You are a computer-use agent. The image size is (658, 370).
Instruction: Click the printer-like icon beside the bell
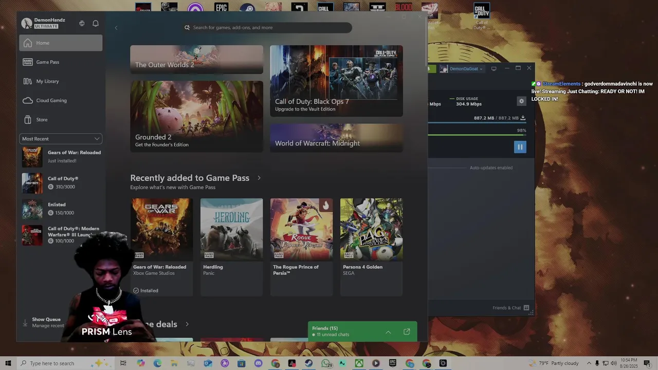(x=82, y=23)
